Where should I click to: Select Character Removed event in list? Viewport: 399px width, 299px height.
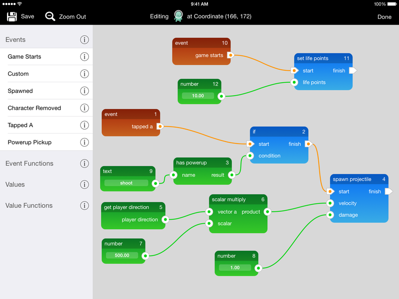[46, 108]
